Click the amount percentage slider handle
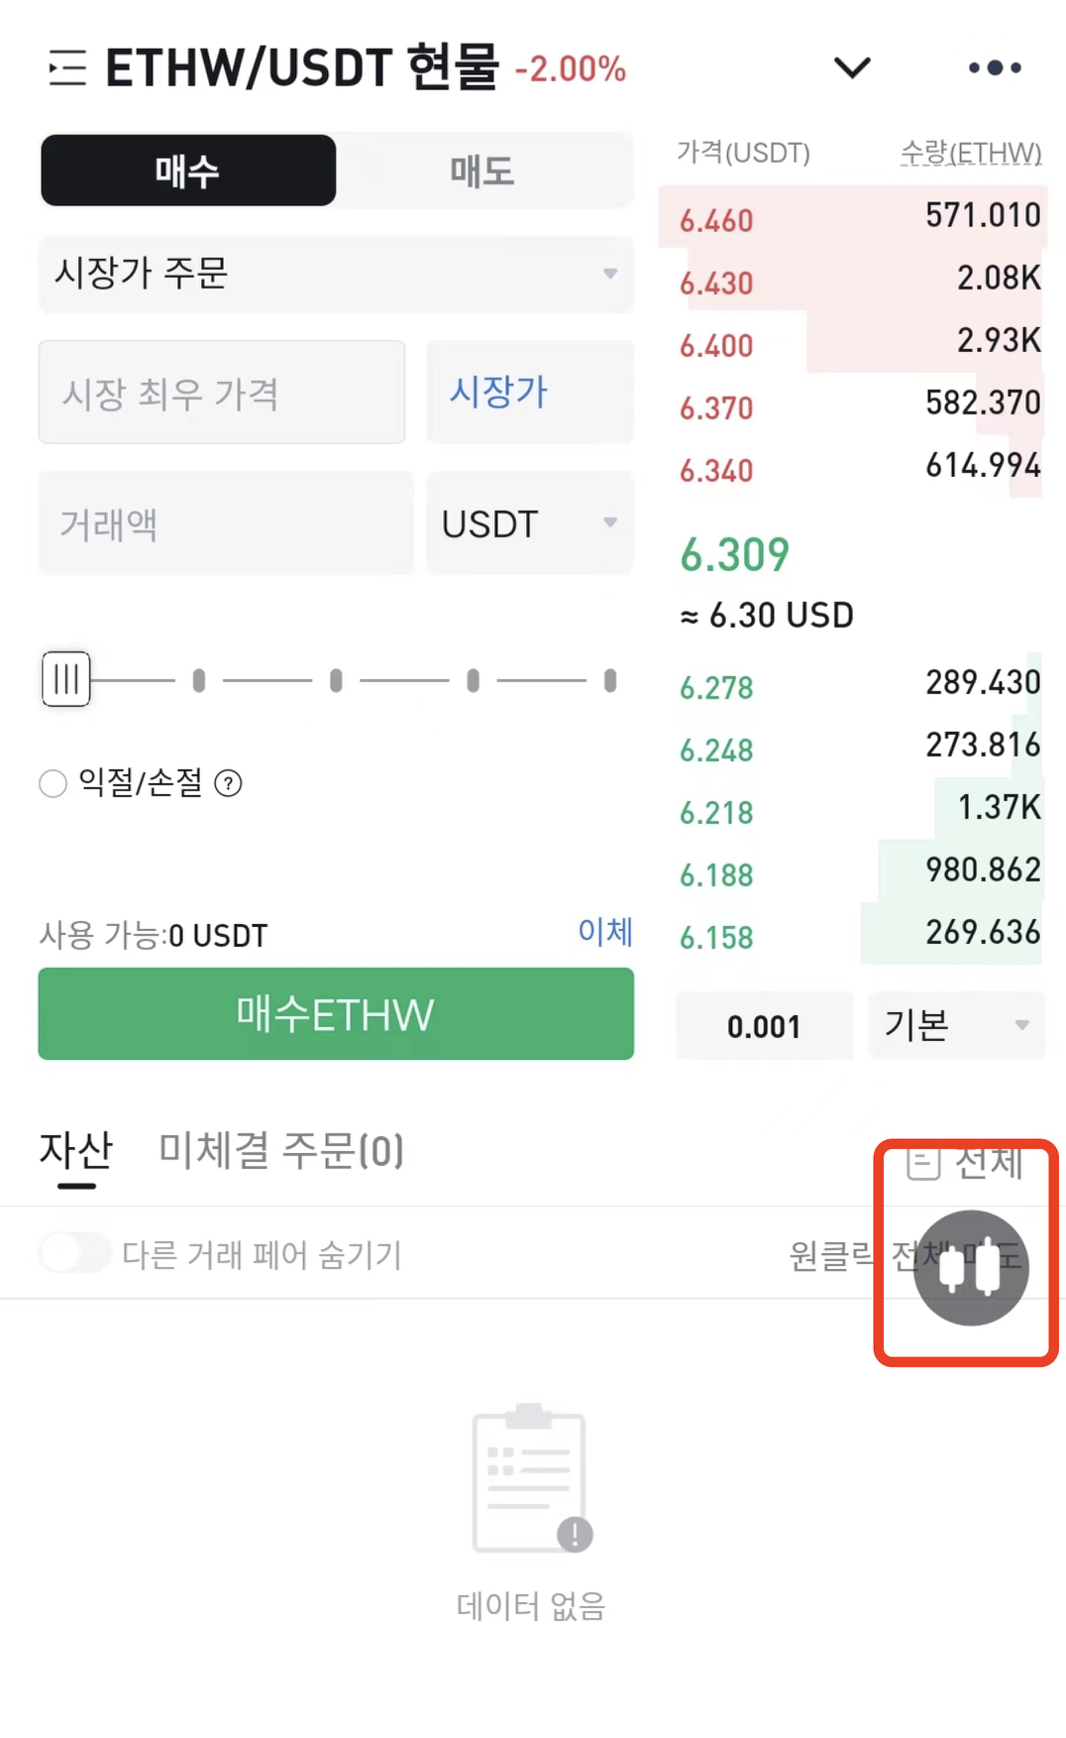Image resolution: width=1066 pixels, height=1738 pixels. pyautogui.click(x=66, y=679)
